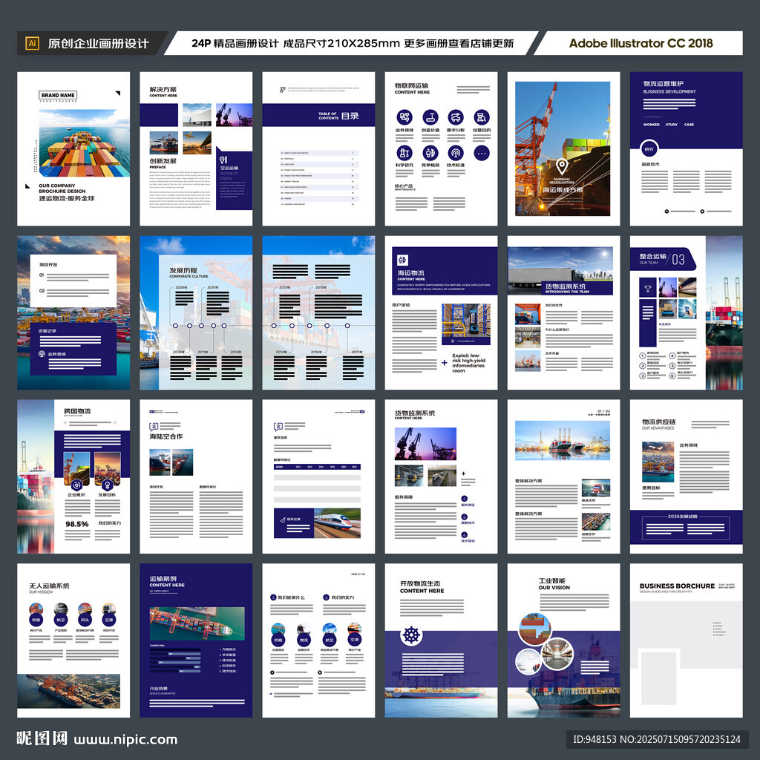Viewport: 760px width, 760px height.
Task: Click the WORKER label on 物流运营维护 page
Action: (651, 125)
